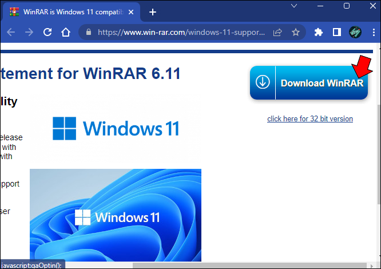Toggle the browser side panel

pyautogui.click(x=337, y=32)
